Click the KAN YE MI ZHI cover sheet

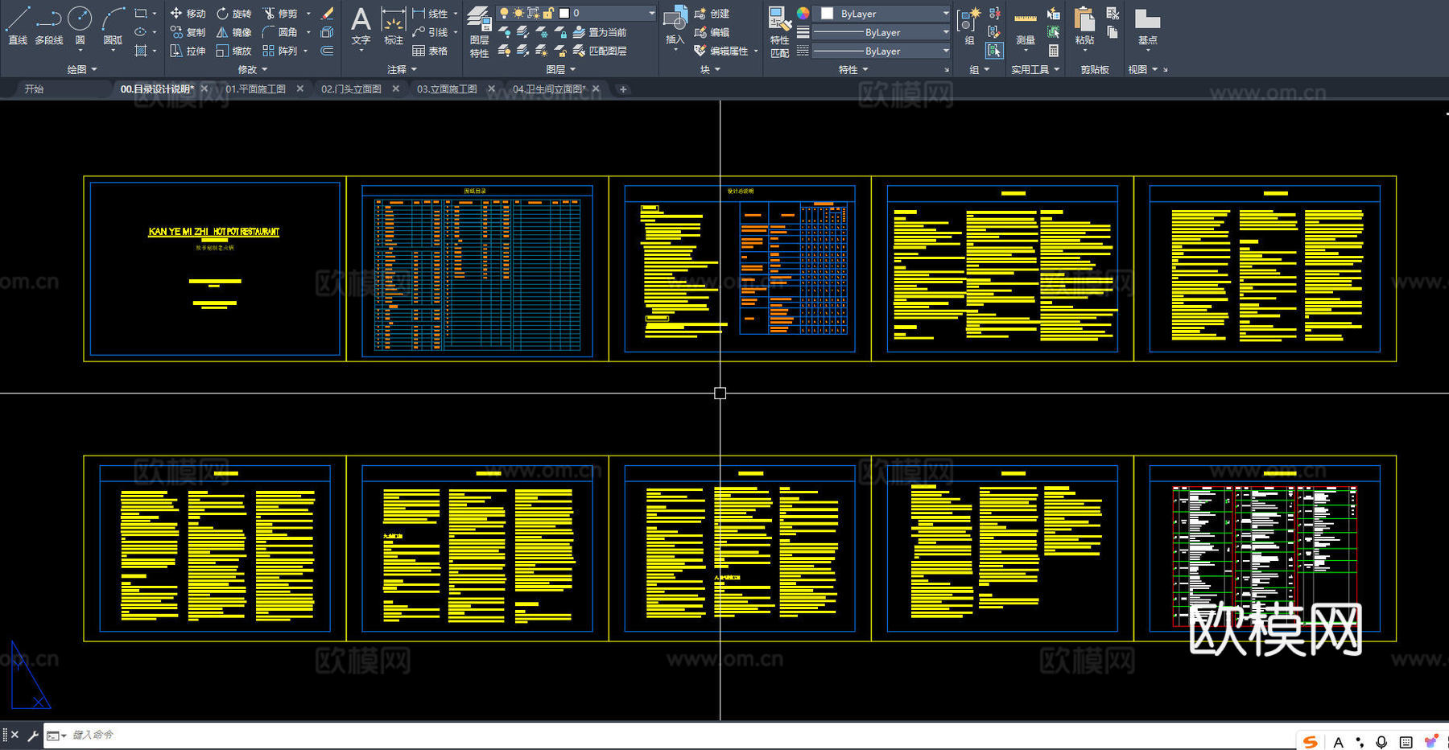tap(215, 269)
